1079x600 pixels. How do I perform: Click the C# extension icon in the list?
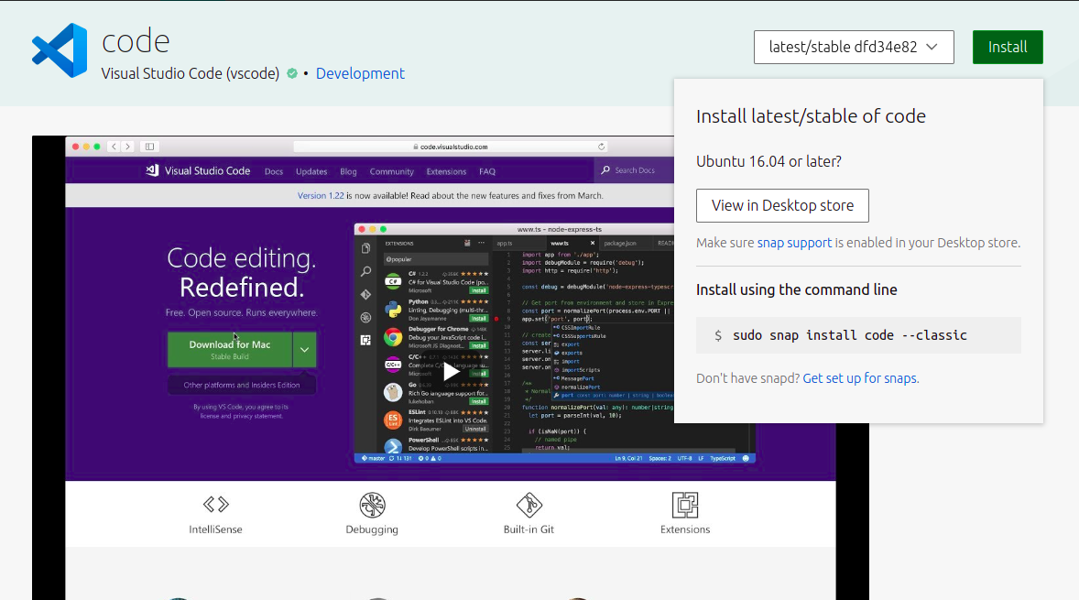point(393,281)
